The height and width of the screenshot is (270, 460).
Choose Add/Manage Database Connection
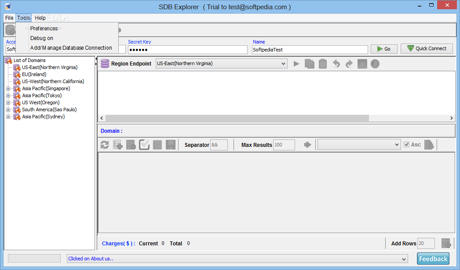point(67,48)
